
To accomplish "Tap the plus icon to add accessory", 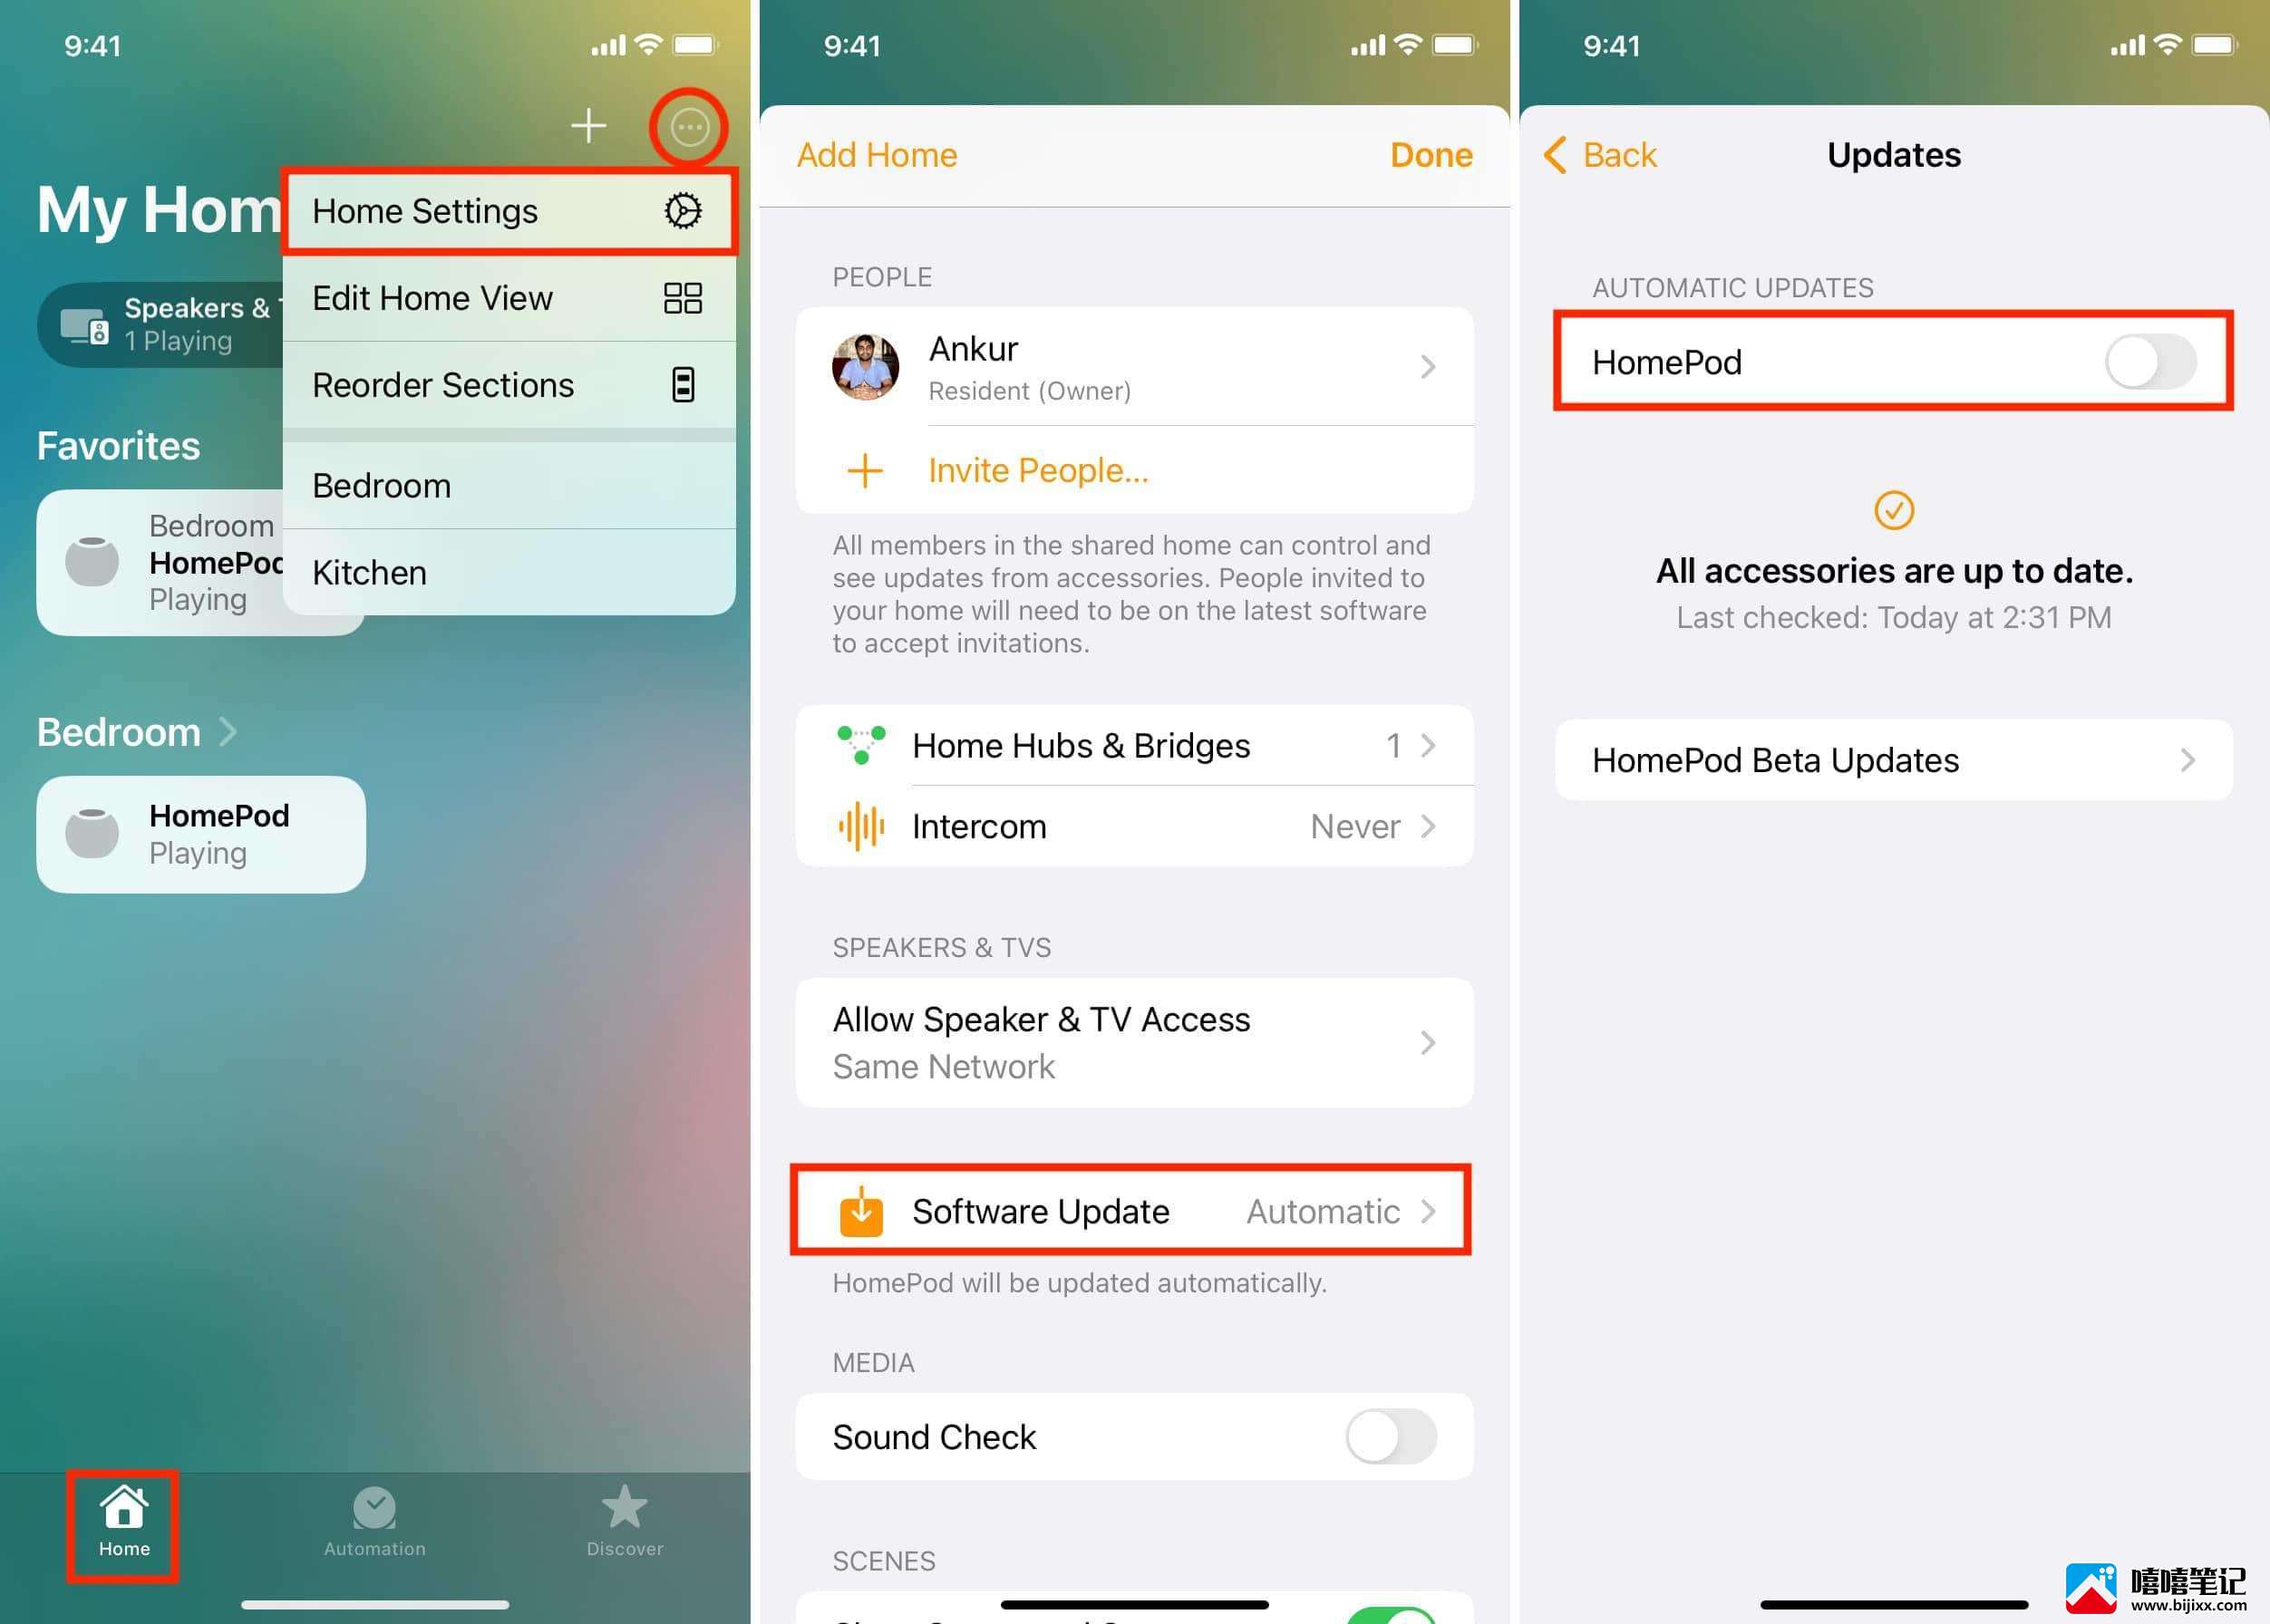I will [587, 125].
